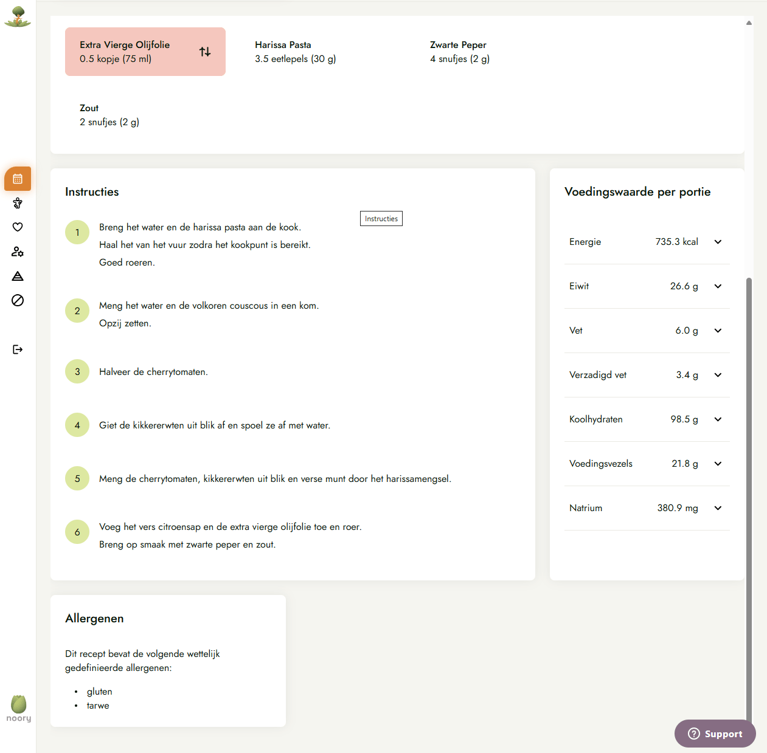Expand the Koolhydraten chevron
Viewport: 767px width, 753px height.
pyautogui.click(x=718, y=419)
